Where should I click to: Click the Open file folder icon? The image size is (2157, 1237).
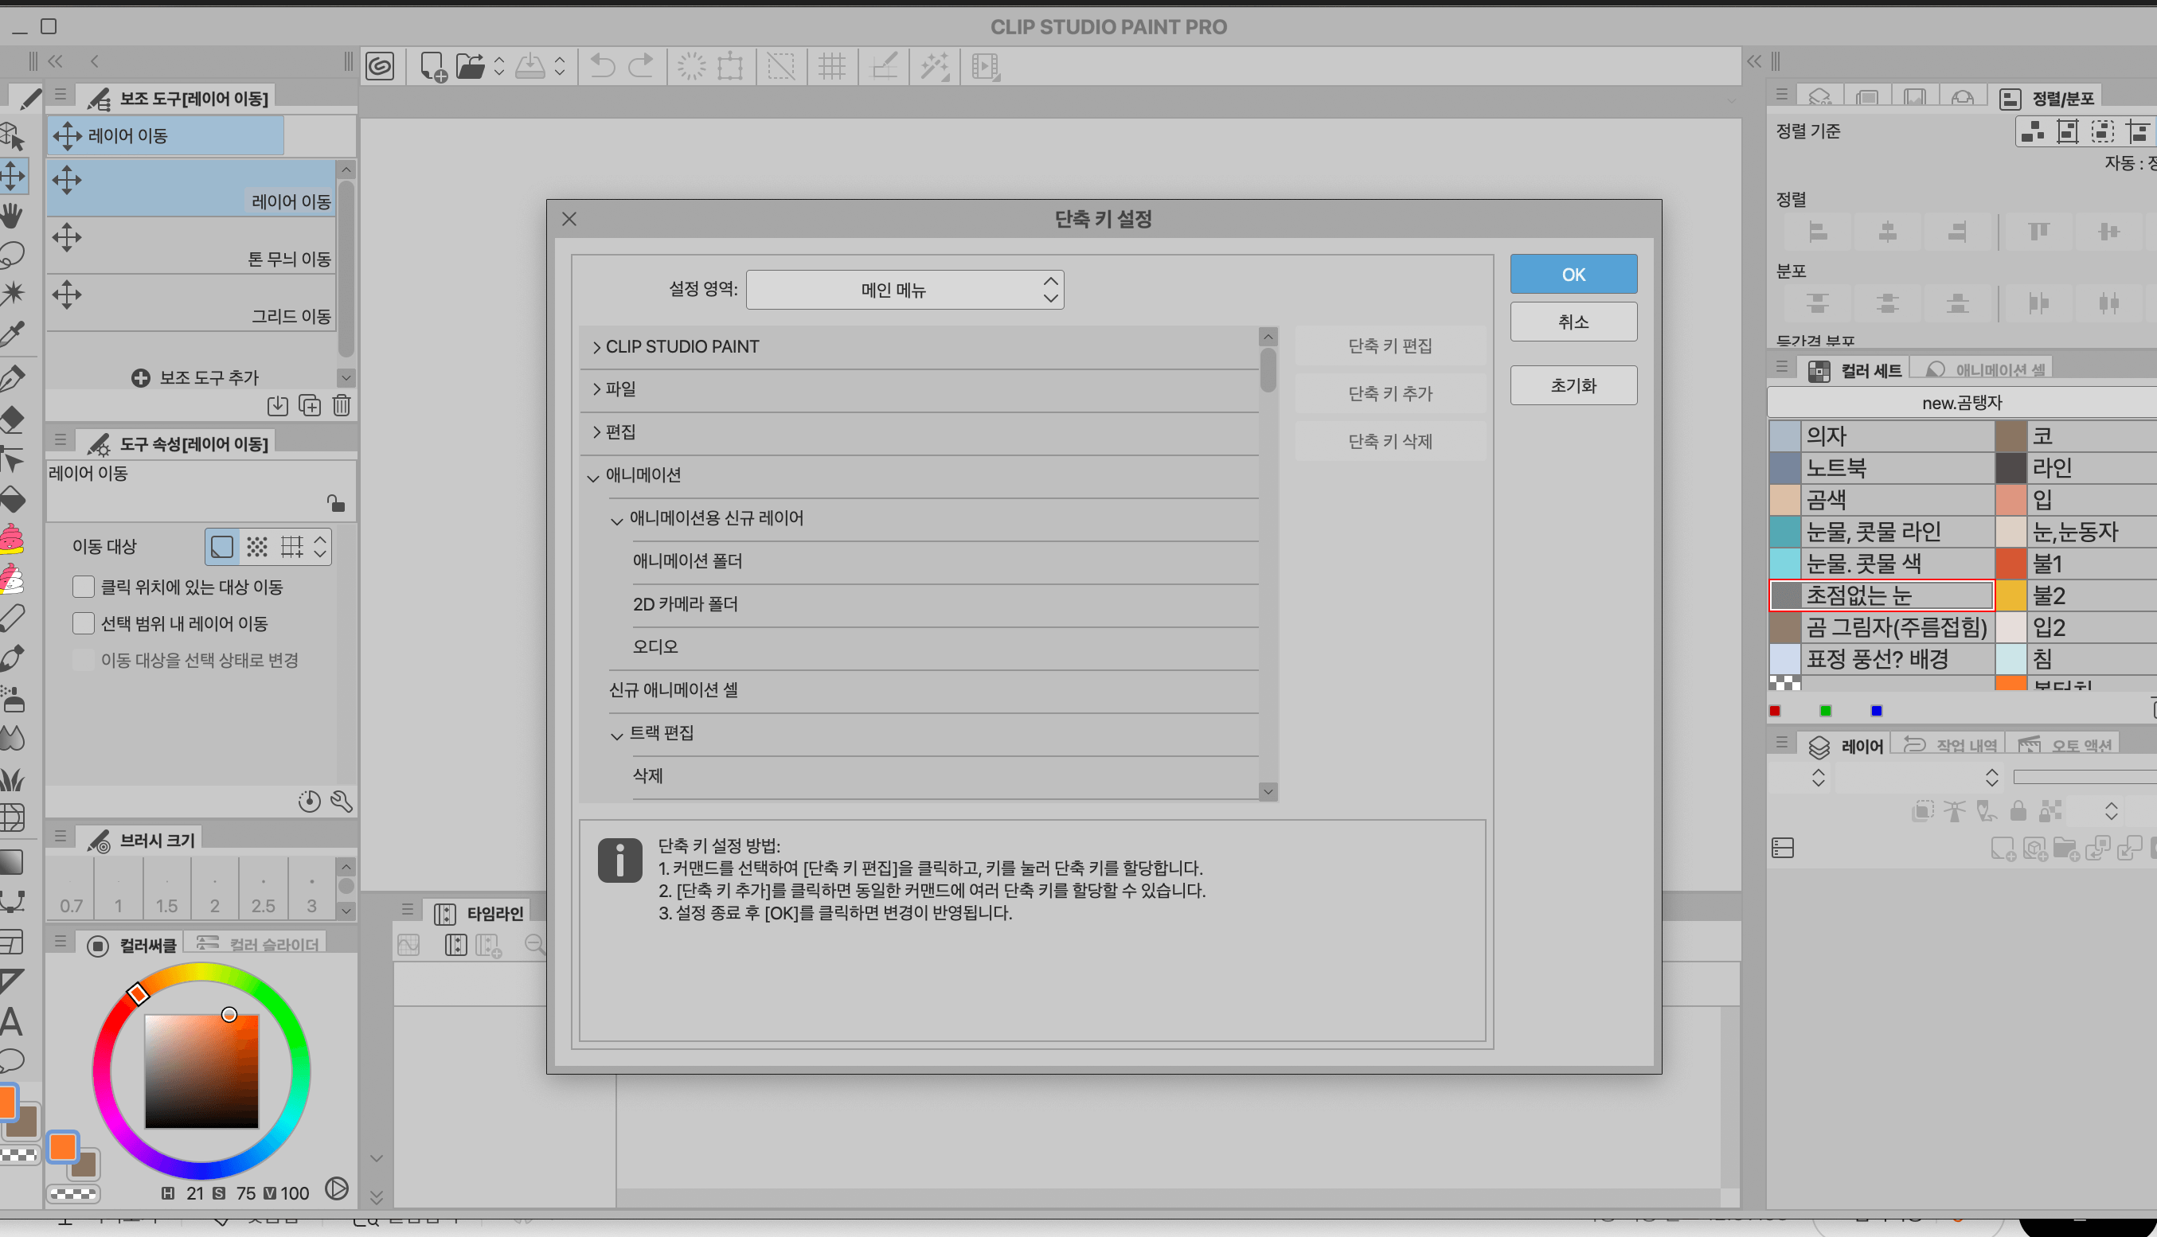(x=470, y=66)
